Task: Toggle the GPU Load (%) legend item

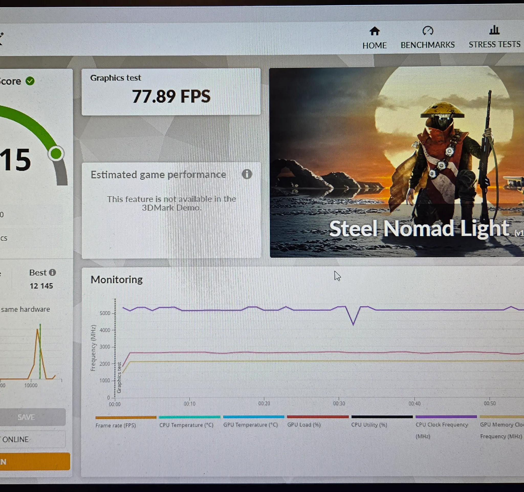Action: [318, 421]
